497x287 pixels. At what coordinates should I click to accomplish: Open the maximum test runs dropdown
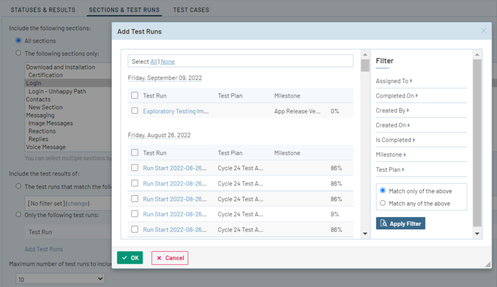60,279
